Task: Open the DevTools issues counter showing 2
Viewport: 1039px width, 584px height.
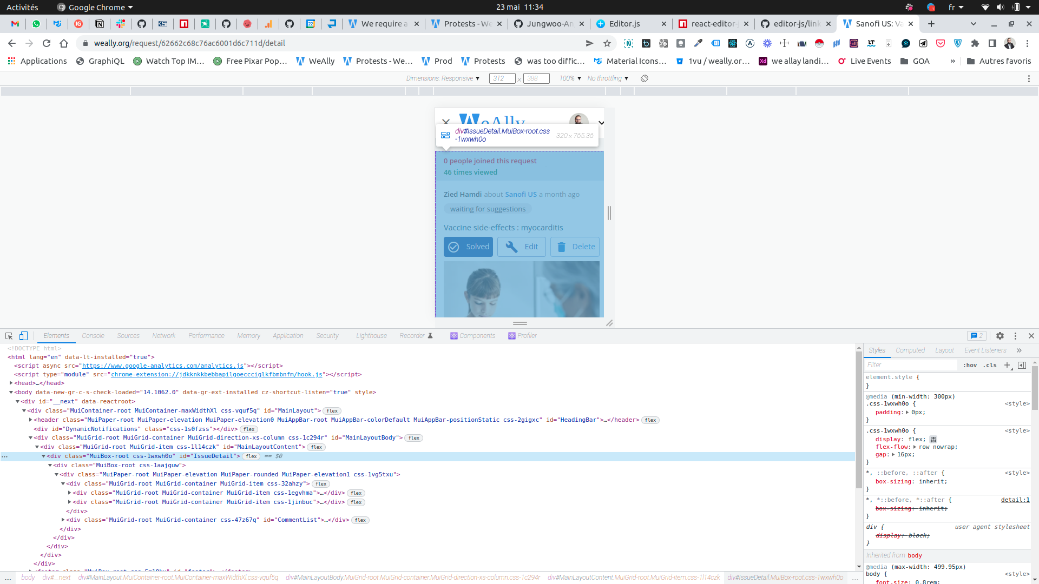Action: click(977, 336)
